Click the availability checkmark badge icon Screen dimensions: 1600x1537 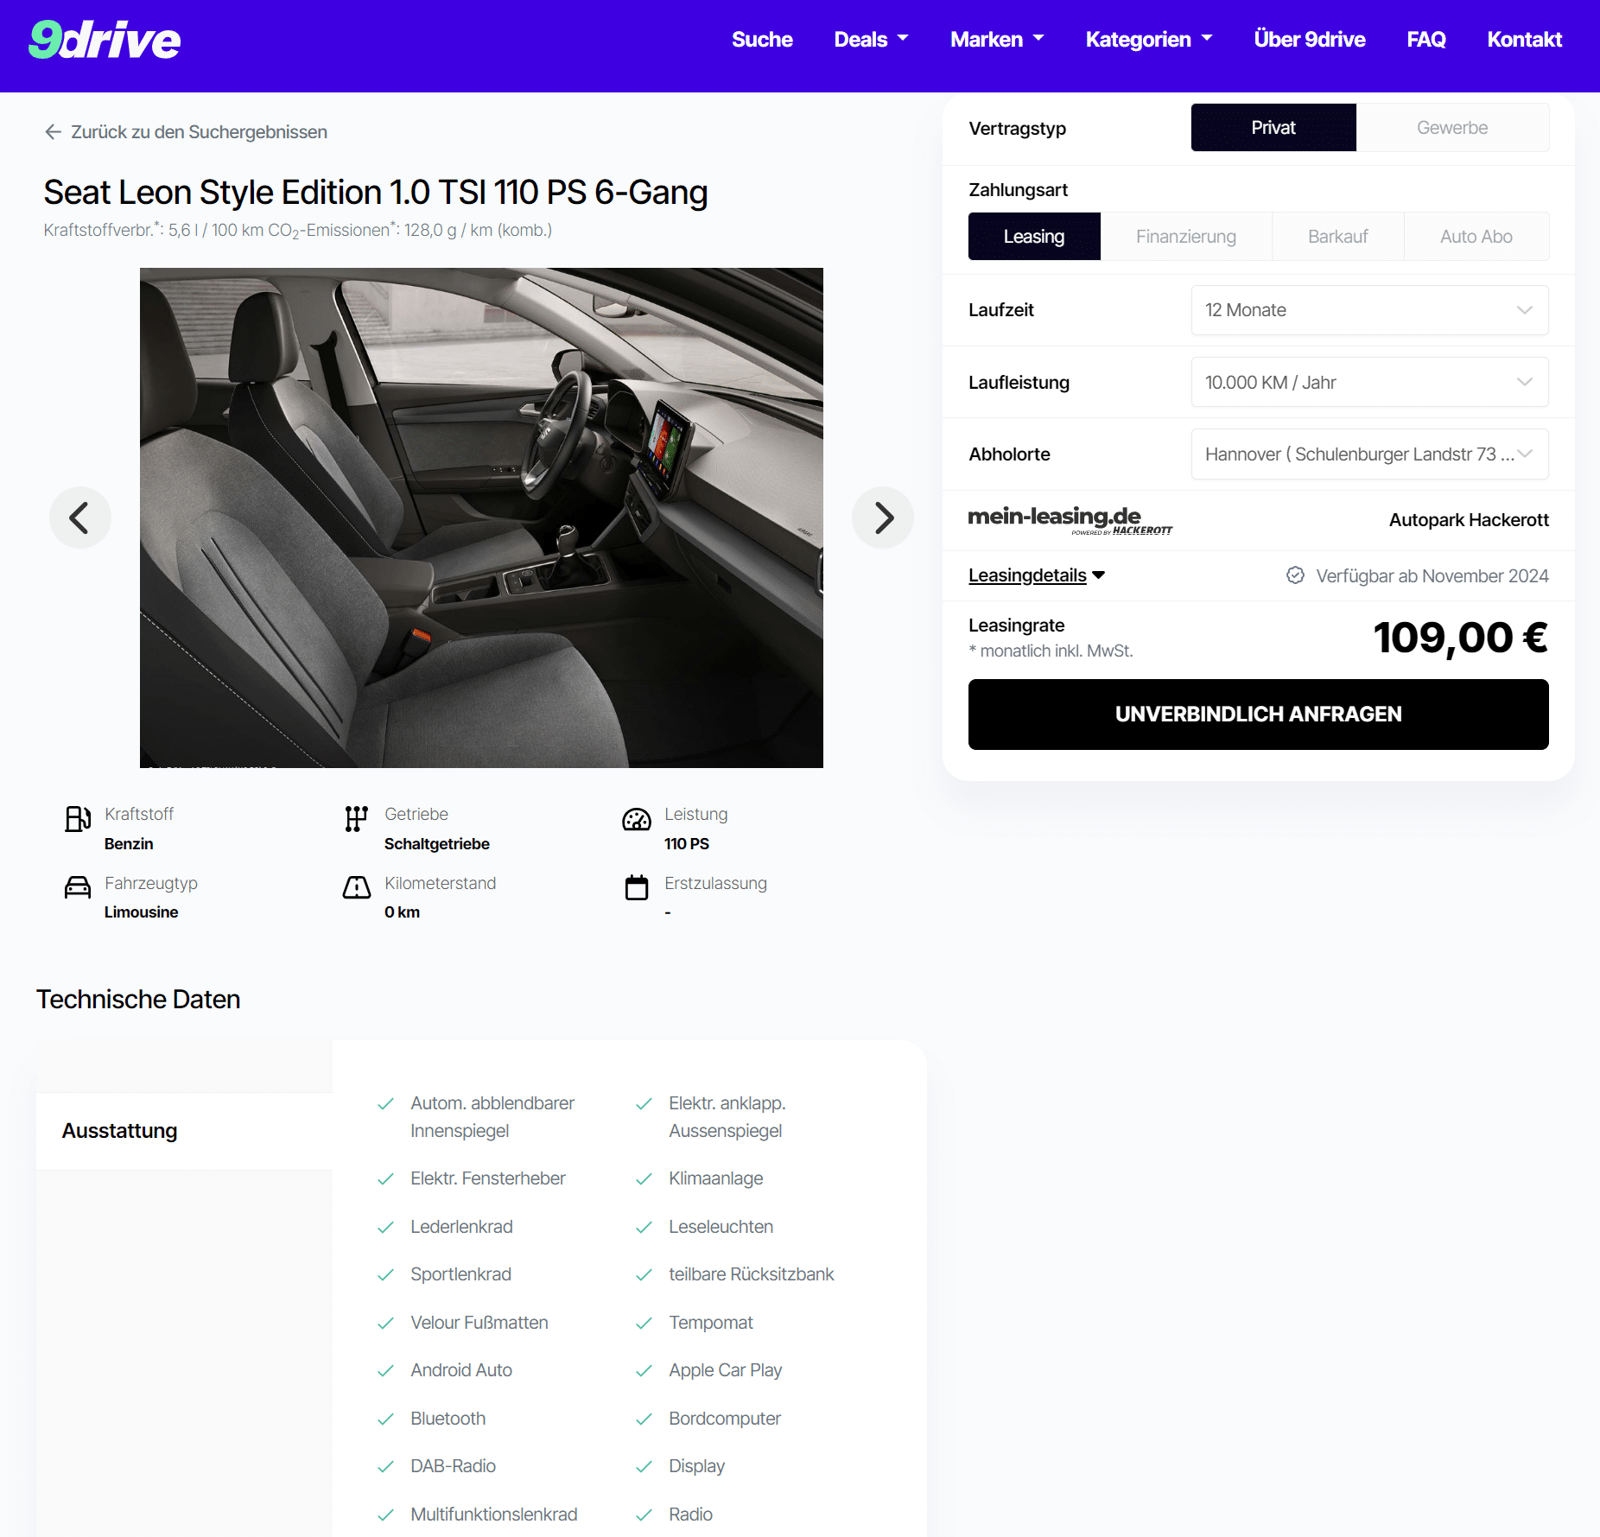pyautogui.click(x=1295, y=575)
